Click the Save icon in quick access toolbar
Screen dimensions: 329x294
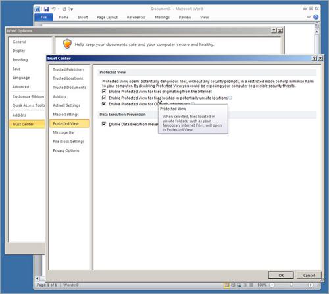(x=46, y=9)
